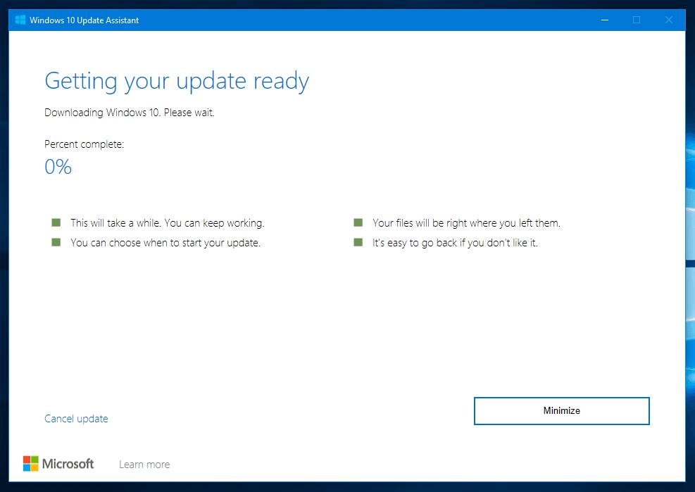Click the Microsoft logo
695x492 pixels.
click(58, 464)
